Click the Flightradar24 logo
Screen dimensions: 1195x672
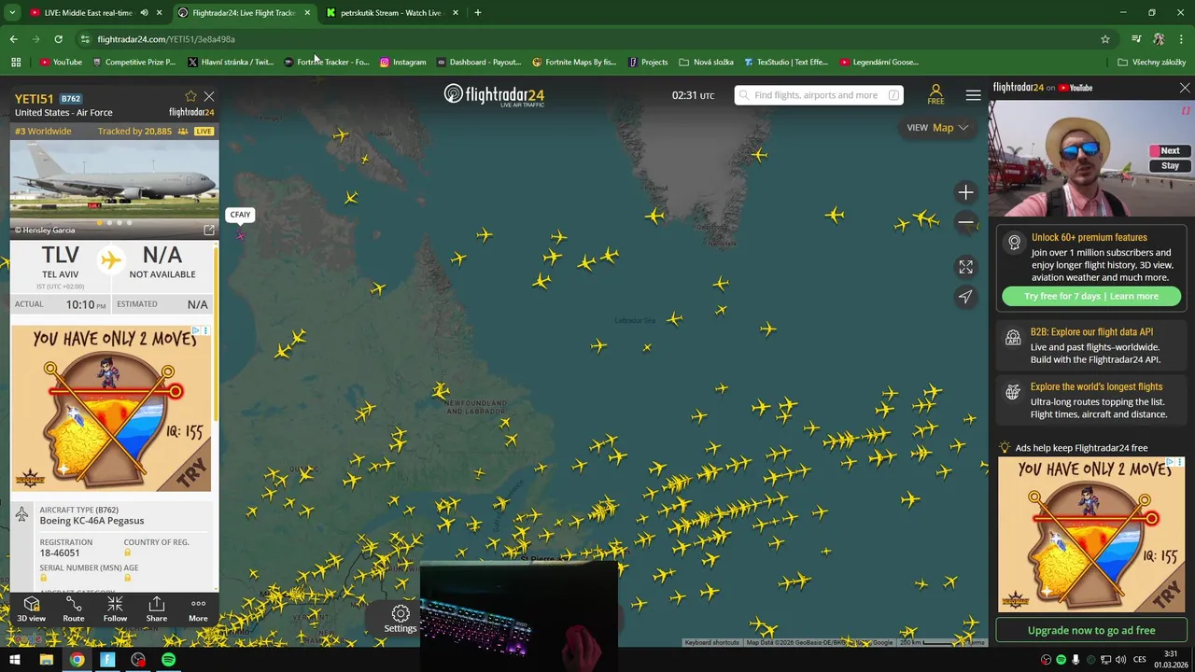pos(494,95)
